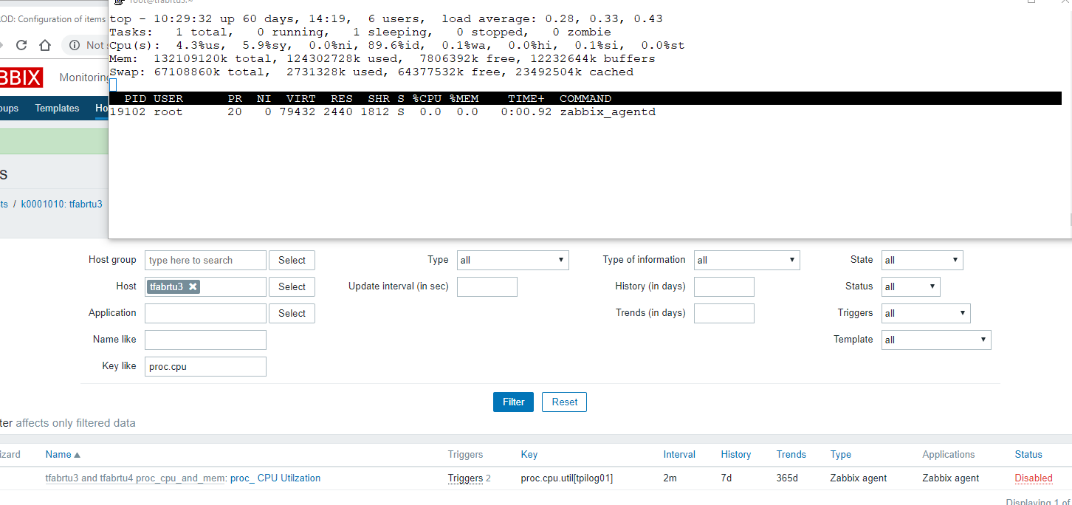Viewport: 1072px width, 505px height.
Task: Go to the browser home page
Action: pos(45,45)
